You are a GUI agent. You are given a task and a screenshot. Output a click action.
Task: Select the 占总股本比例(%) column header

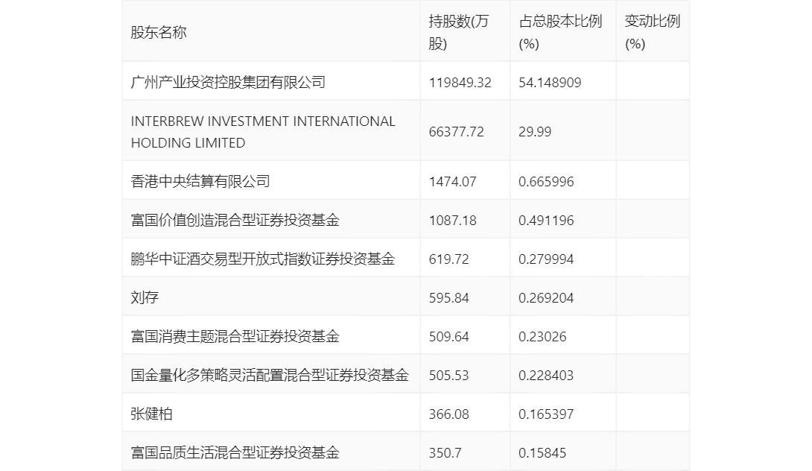(560, 32)
